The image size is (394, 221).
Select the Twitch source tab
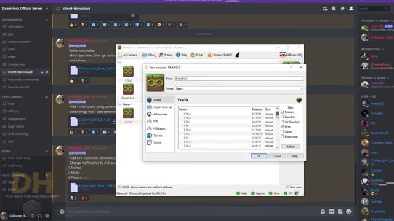159,142
